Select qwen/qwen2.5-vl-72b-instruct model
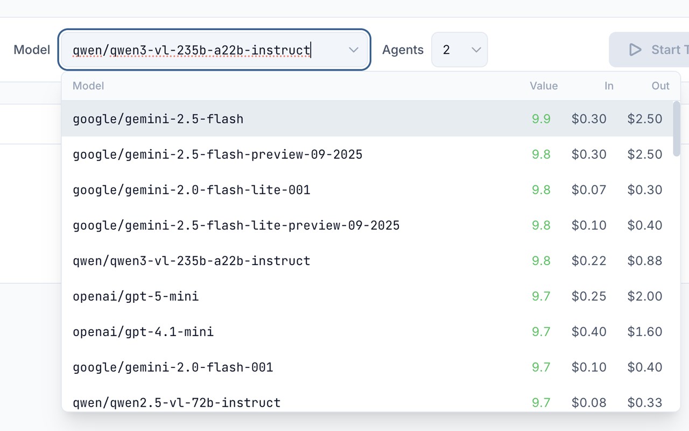 coord(177,402)
